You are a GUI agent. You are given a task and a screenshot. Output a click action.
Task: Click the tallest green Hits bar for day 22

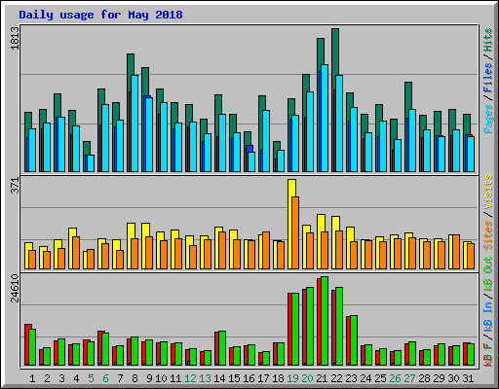point(335,52)
